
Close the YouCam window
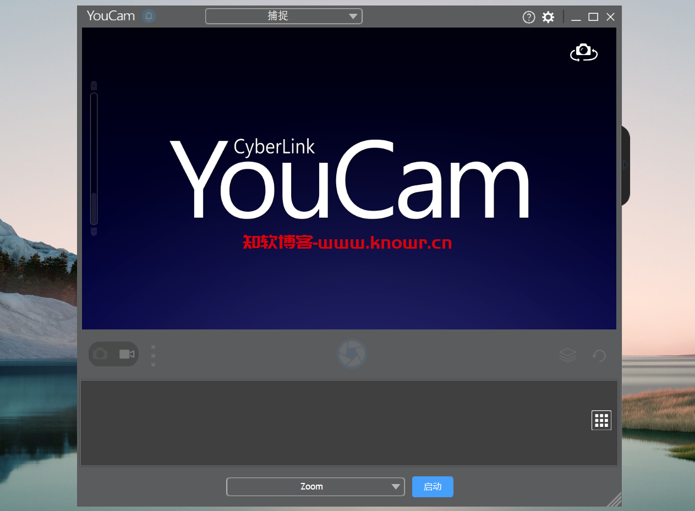pyautogui.click(x=610, y=17)
